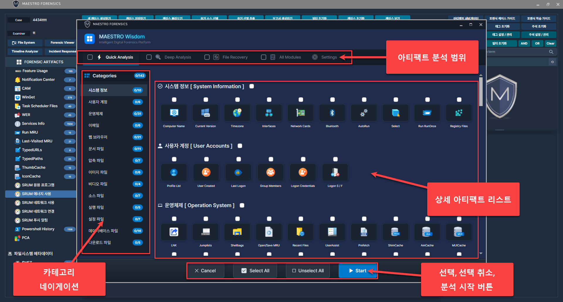This screenshot has width=563, height=302.
Task: Click the Bluetooth artifact icon
Action: 332,113
